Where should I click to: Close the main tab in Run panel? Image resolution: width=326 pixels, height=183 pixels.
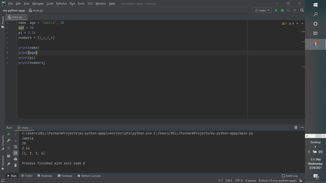pyautogui.click(x=31, y=128)
